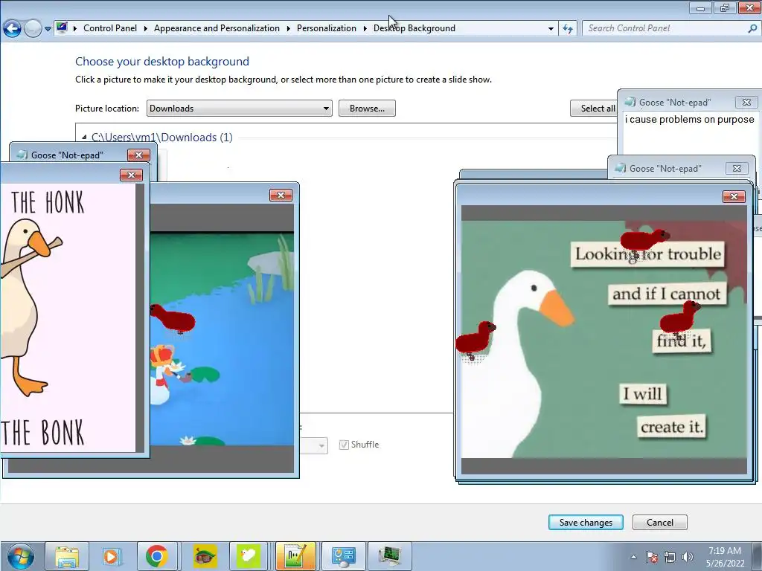Image resolution: width=762 pixels, height=571 pixels.
Task: Click the text "i cause problems on purpose"
Action: coord(689,120)
